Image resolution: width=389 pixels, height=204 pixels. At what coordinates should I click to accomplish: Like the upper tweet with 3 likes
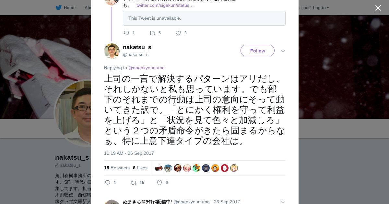pyautogui.click(x=178, y=33)
